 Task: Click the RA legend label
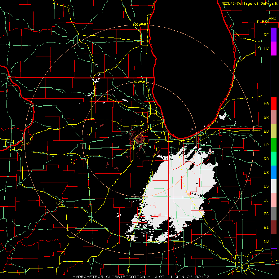(266, 159)
